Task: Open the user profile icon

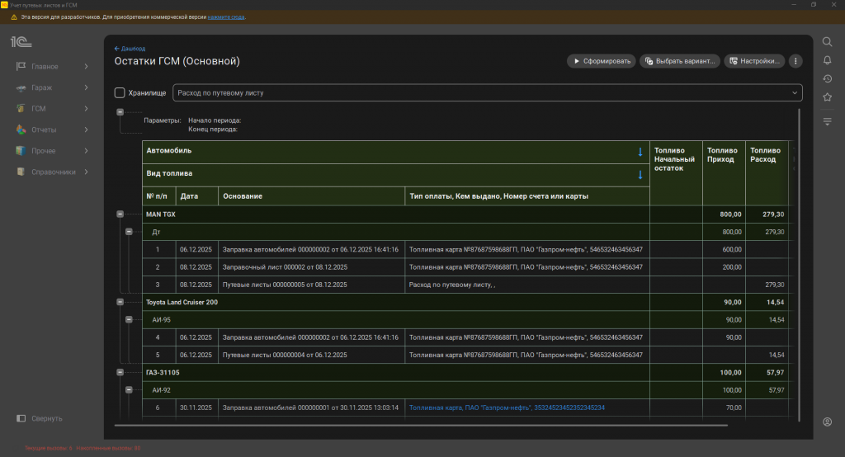Action: 827,422
